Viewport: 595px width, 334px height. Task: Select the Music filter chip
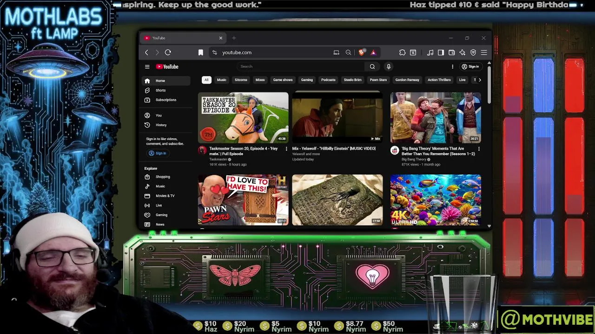coord(222,80)
